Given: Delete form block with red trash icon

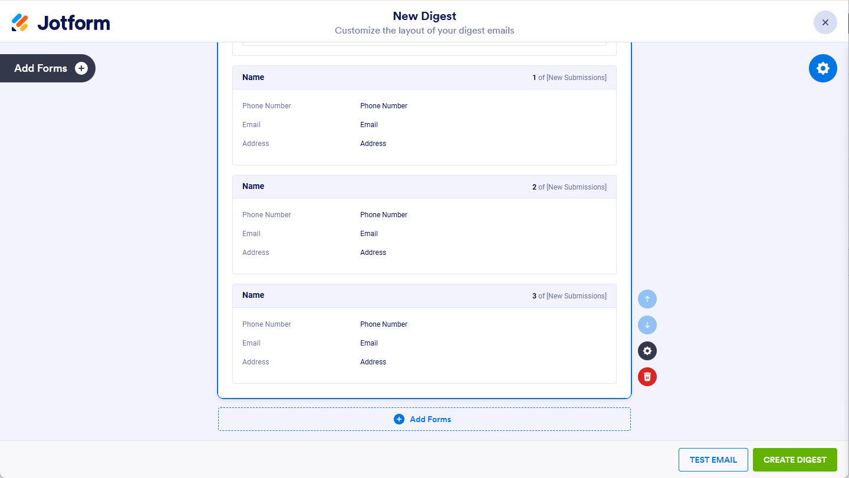Looking at the screenshot, I should point(647,377).
